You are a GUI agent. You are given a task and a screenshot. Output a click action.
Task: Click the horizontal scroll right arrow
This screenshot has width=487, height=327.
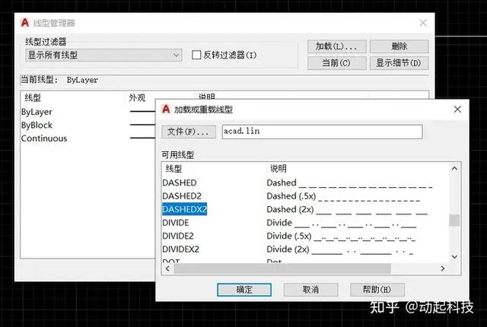pos(443,268)
